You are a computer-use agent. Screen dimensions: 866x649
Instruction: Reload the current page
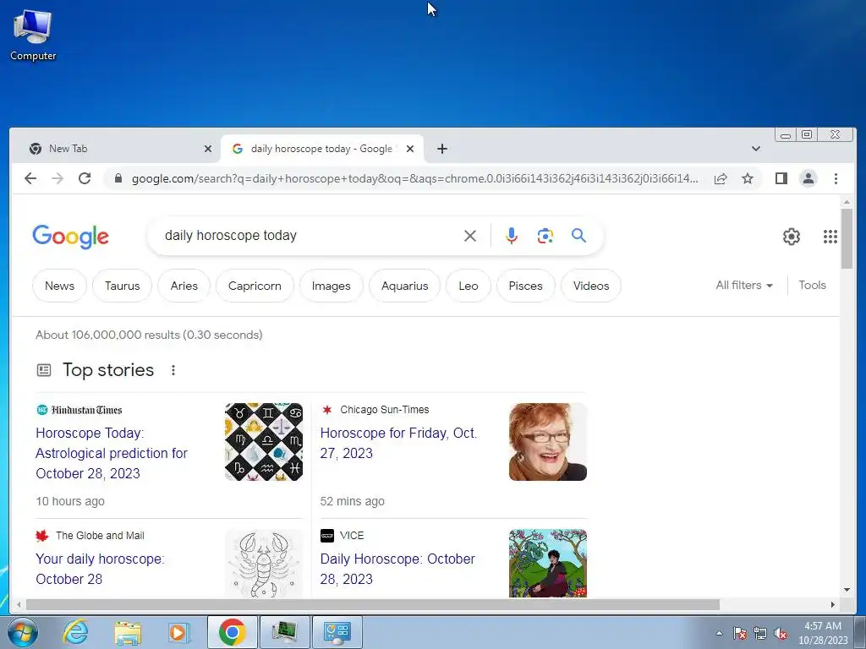pyautogui.click(x=85, y=178)
